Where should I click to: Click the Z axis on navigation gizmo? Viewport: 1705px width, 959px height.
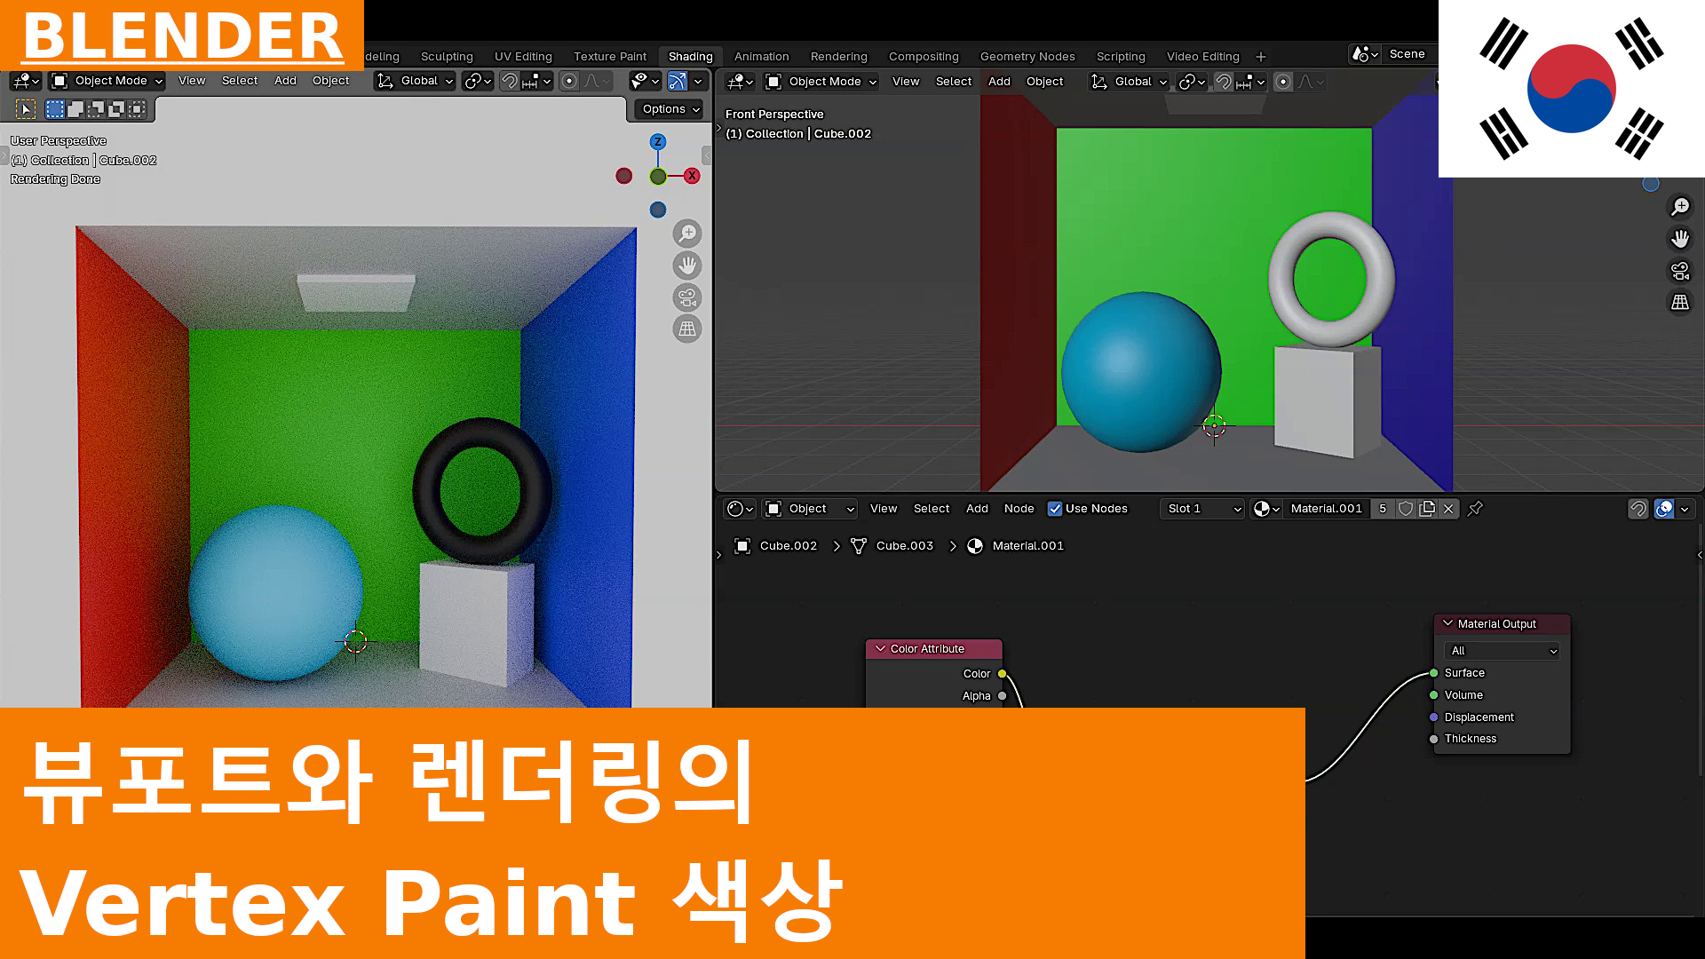[658, 142]
